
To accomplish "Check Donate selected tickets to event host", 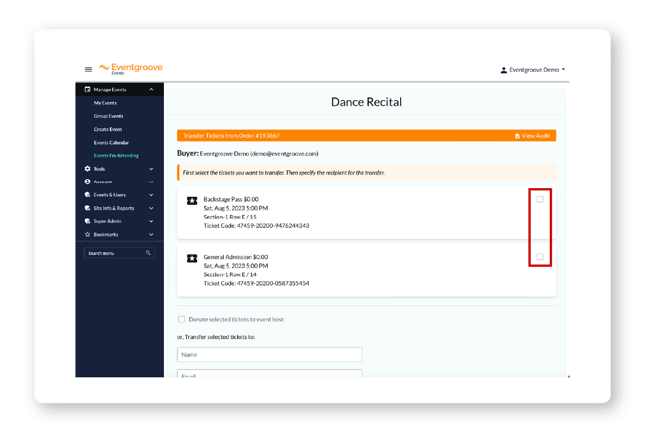I will (182, 320).
